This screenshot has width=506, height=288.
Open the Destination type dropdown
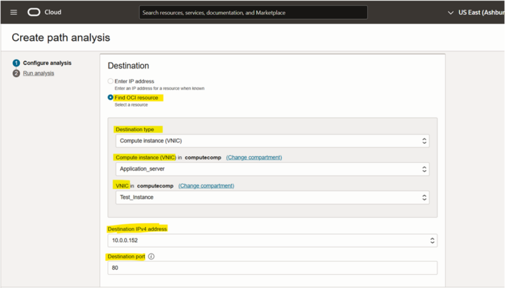272,141
